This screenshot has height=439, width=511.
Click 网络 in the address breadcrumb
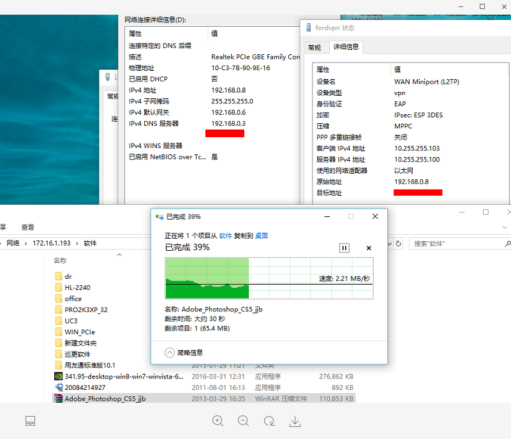13,243
